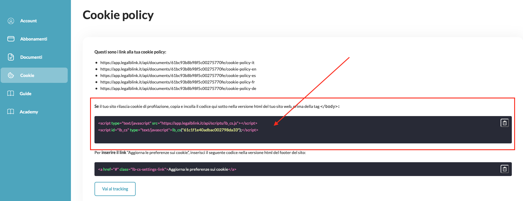Click the Guide book icon

(x=11, y=93)
